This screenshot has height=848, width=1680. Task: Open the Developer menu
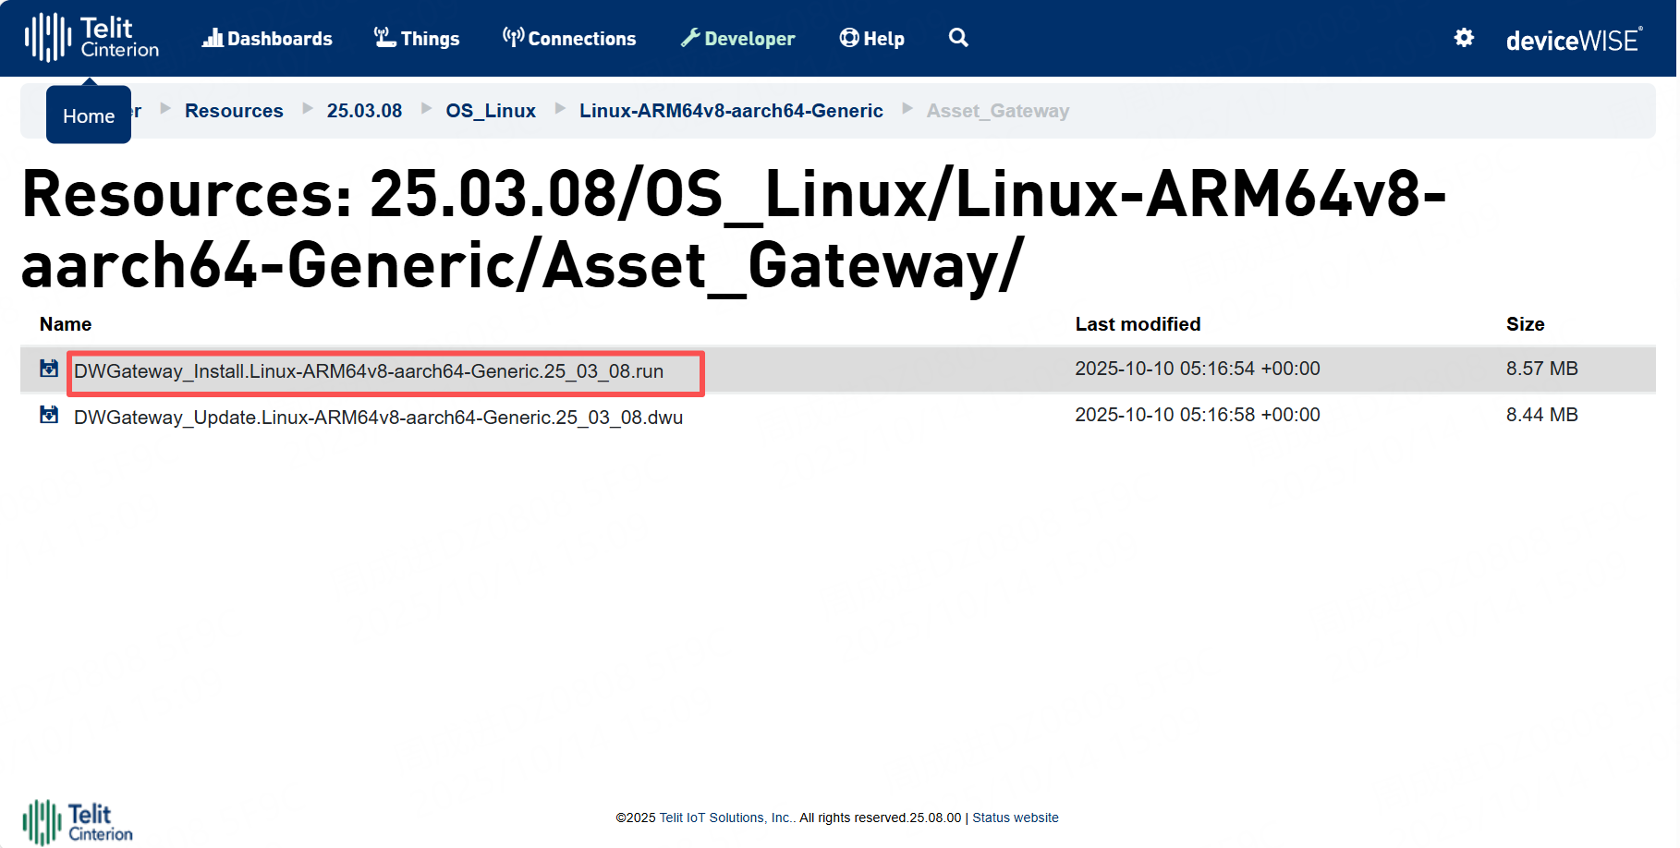[737, 39]
